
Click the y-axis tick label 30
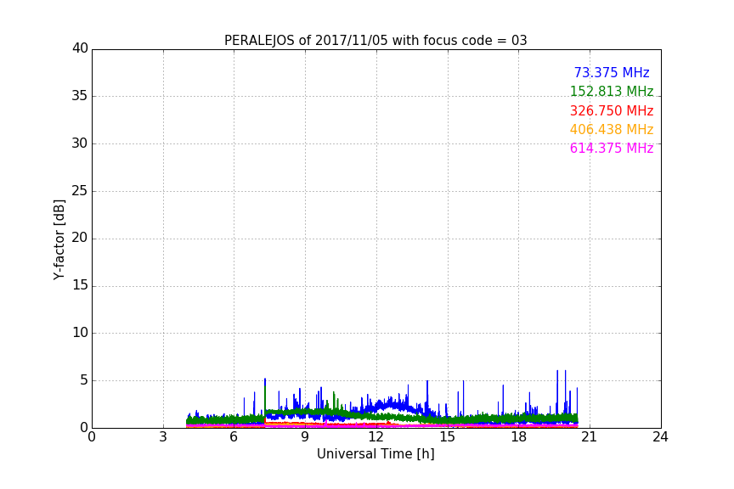pos(80,143)
